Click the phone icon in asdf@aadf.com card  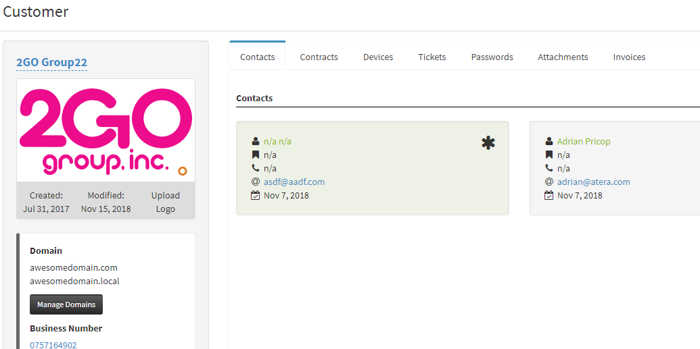[x=256, y=169]
